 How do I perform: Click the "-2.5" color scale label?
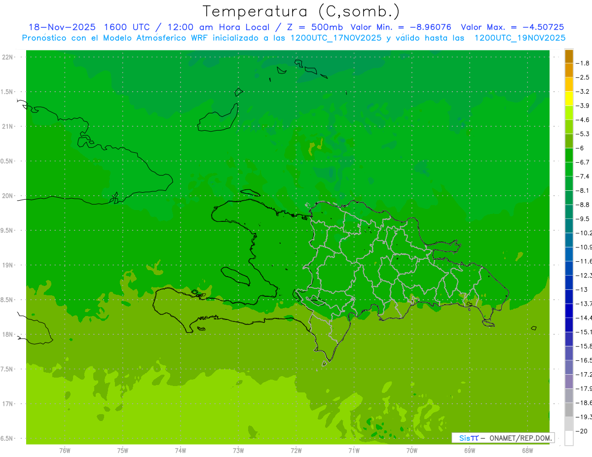click(582, 78)
